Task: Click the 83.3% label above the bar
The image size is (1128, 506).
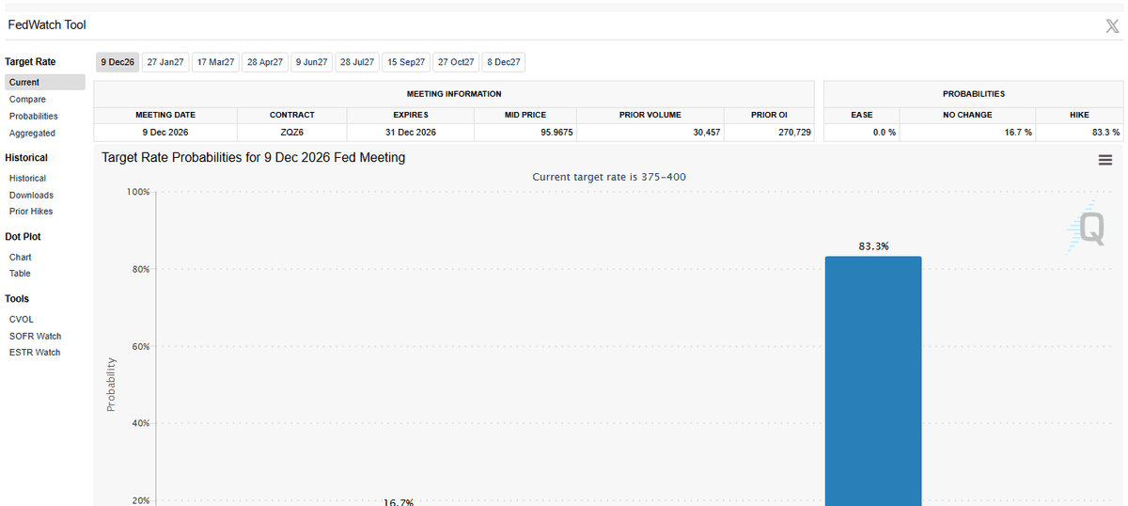Action: (x=873, y=246)
